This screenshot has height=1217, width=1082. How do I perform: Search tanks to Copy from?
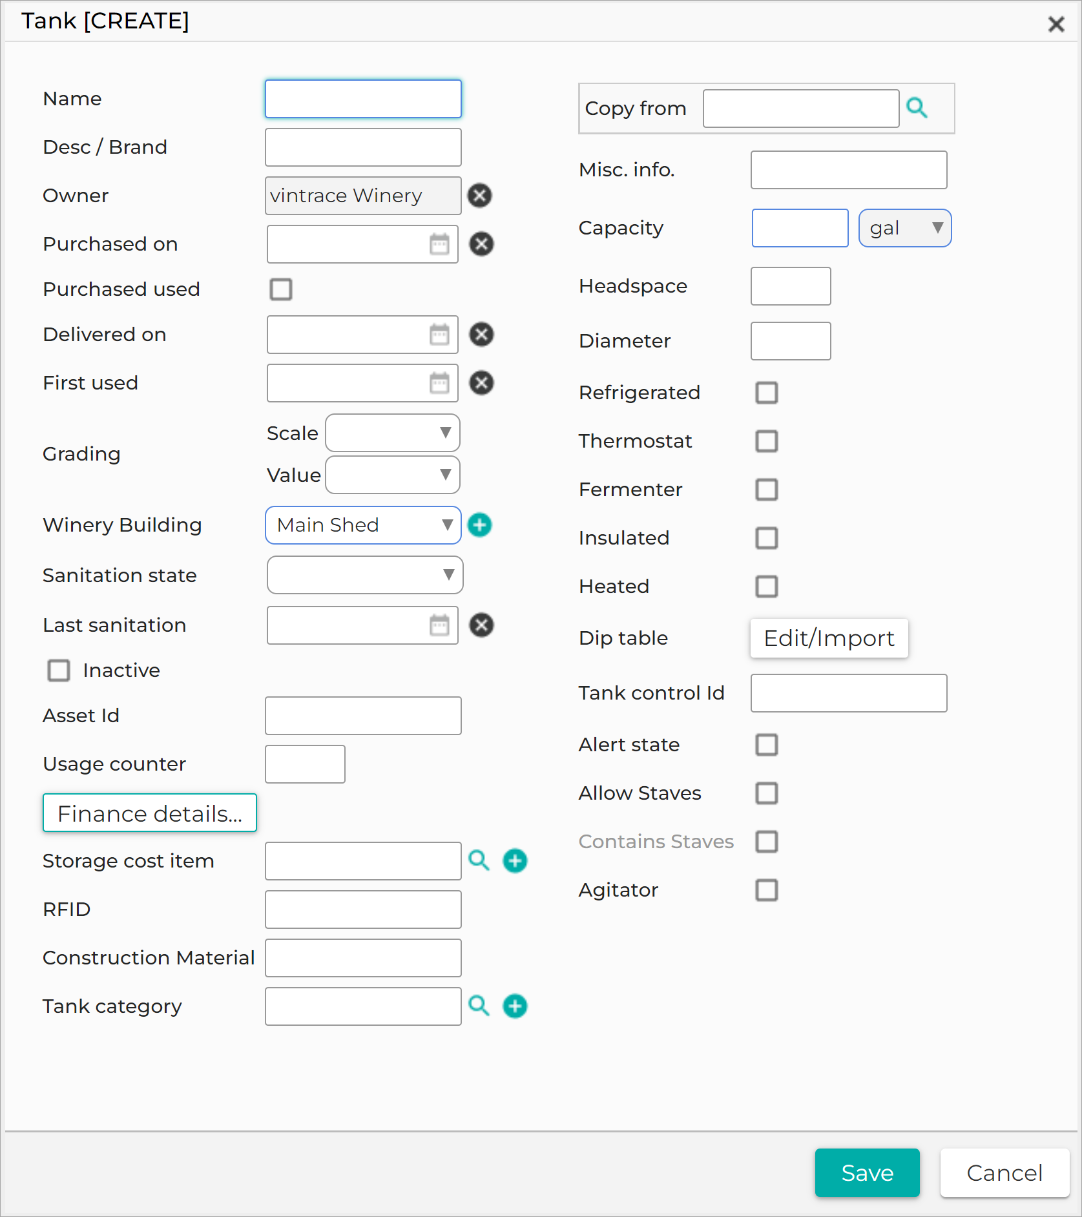(x=917, y=108)
